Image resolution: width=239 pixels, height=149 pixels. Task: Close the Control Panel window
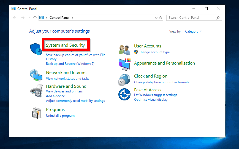[219, 9]
